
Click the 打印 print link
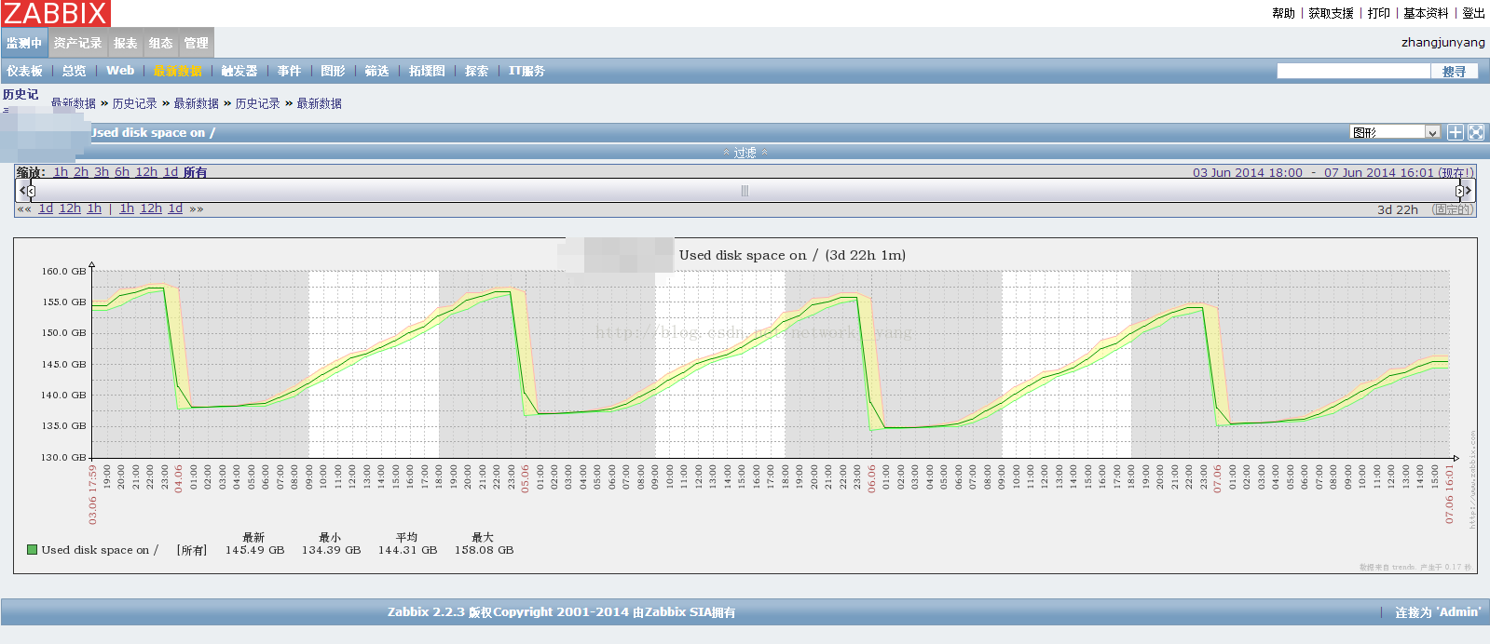pos(1378,13)
